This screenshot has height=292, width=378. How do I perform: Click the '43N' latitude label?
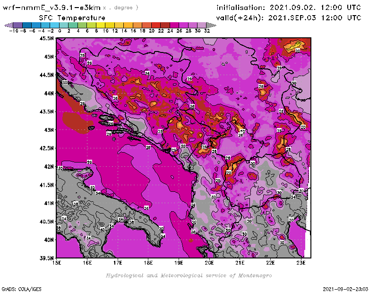tap(49, 130)
